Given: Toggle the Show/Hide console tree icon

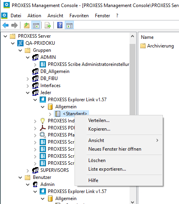Looking at the screenshot, I should [x=36, y=25].
